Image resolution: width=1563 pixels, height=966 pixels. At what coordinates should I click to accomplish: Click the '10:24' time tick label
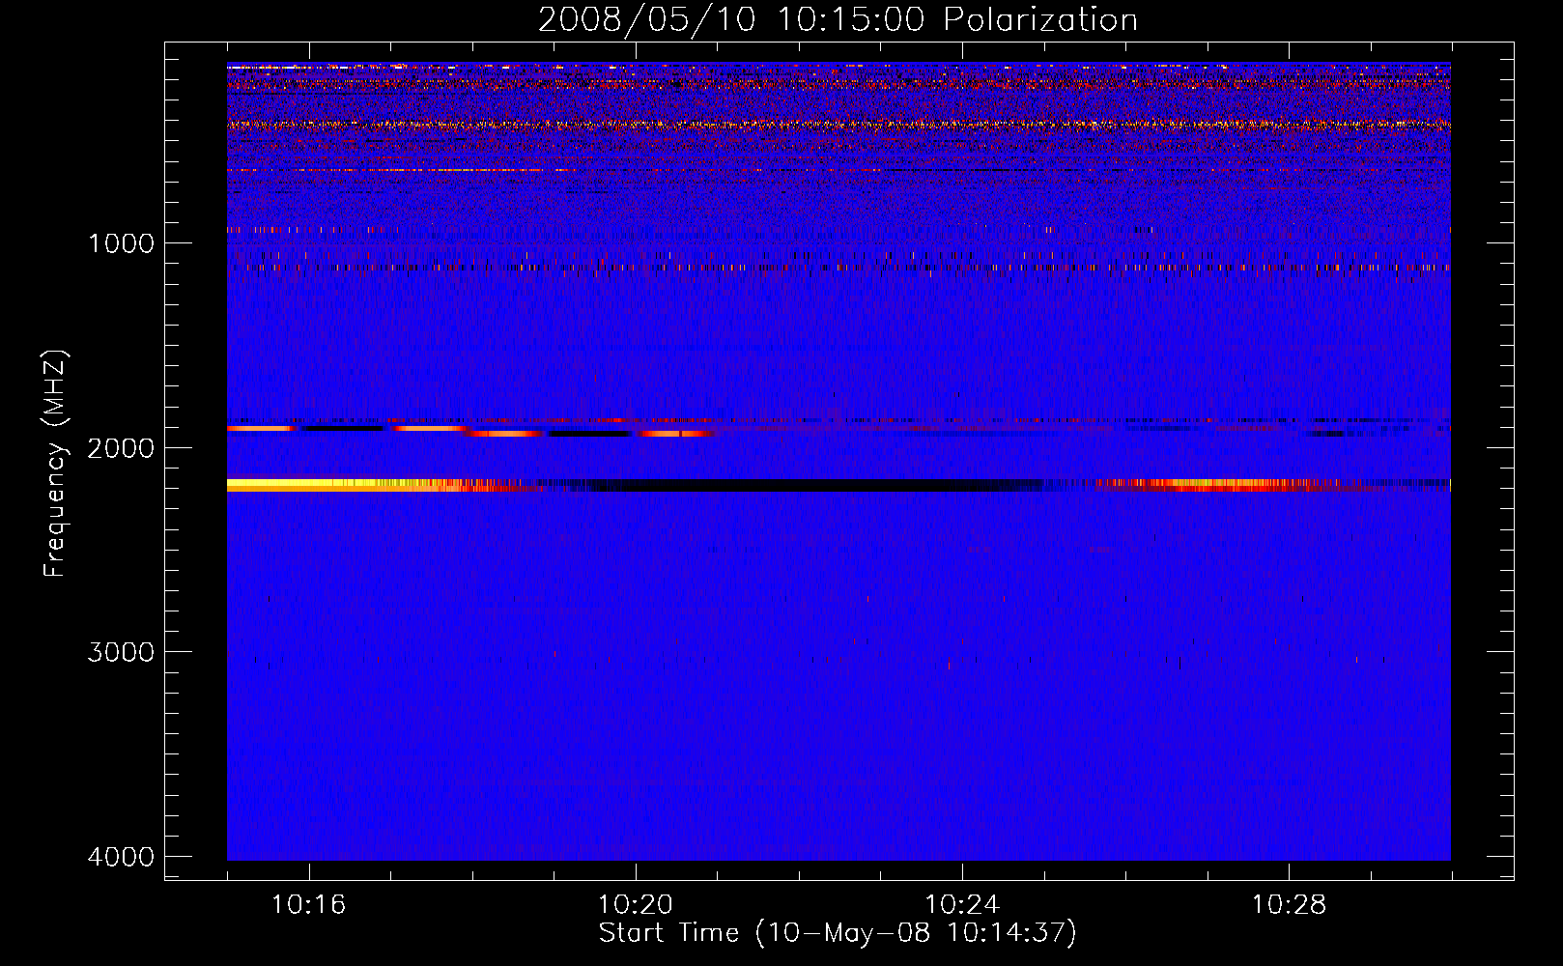click(961, 905)
